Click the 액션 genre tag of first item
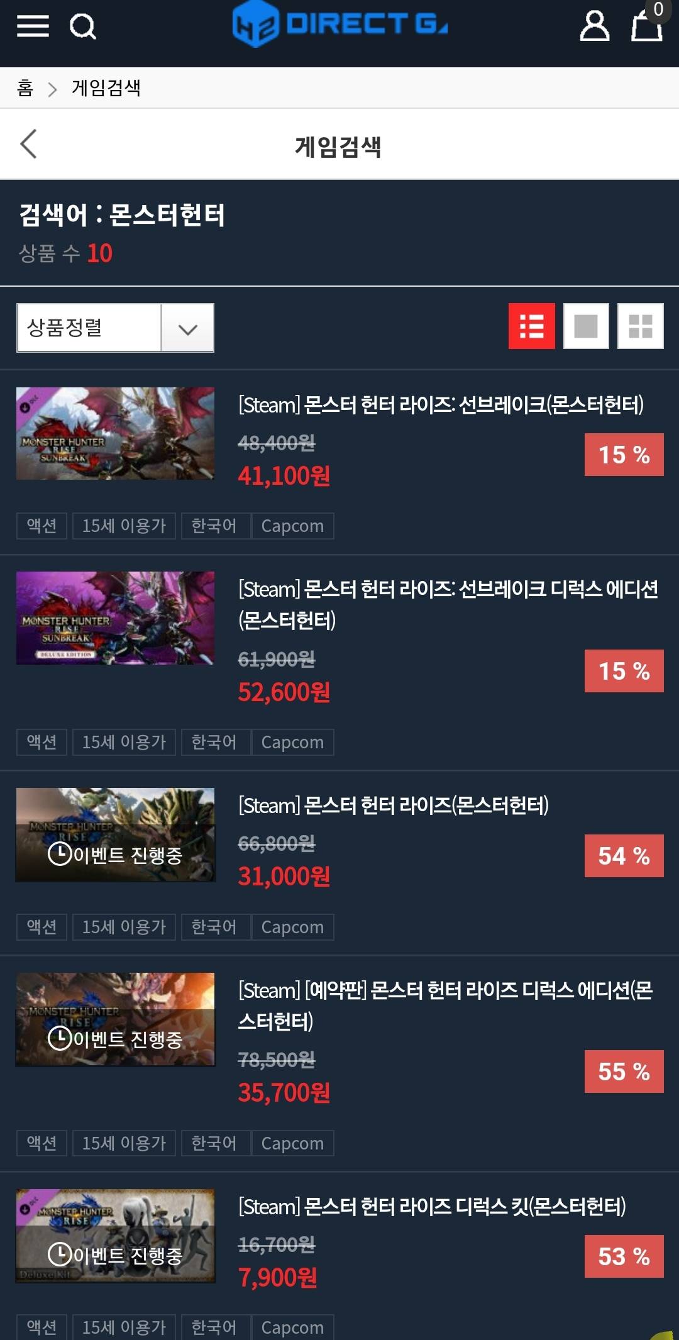The width and height of the screenshot is (679, 1340). tap(41, 526)
